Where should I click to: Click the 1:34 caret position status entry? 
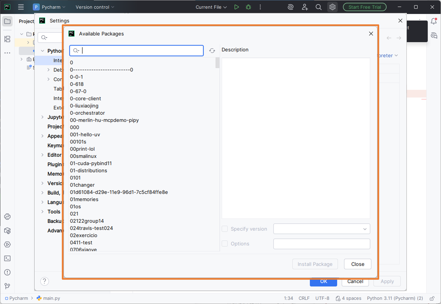click(288, 298)
